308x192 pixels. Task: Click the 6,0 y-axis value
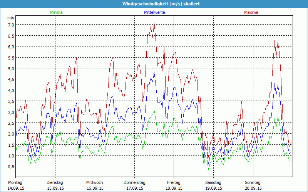pos(11,46)
